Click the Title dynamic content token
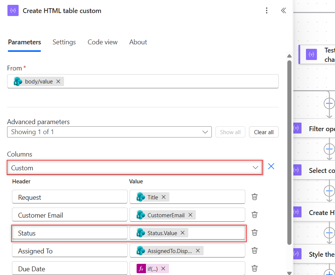The image size is (335, 275). (153, 197)
